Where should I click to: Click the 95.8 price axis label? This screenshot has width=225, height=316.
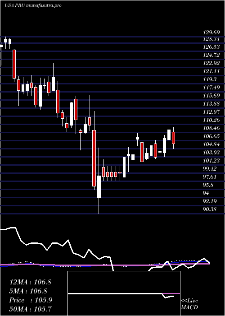208,185
